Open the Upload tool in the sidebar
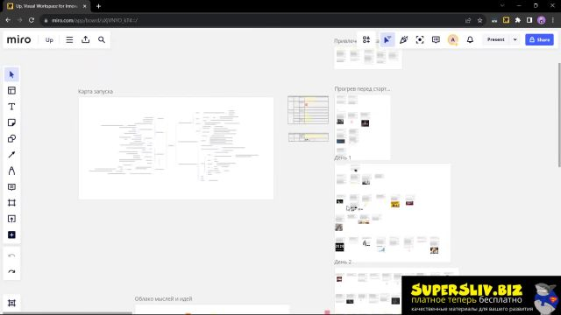This screenshot has height=315, width=561. click(x=11, y=219)
